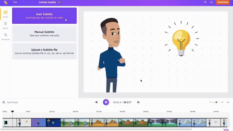Viewport: 233px width, 131px height.
Task: Open the Translations sidebar panel
Action: [5, 36]
